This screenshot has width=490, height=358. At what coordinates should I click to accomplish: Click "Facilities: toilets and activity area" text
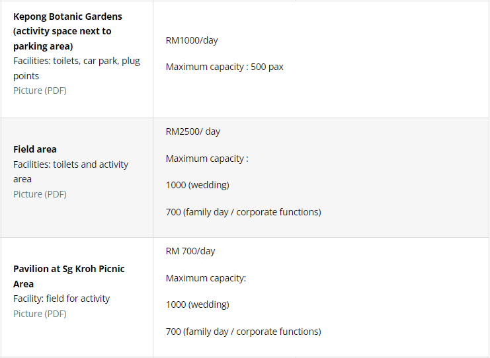[x=71, y=171]
